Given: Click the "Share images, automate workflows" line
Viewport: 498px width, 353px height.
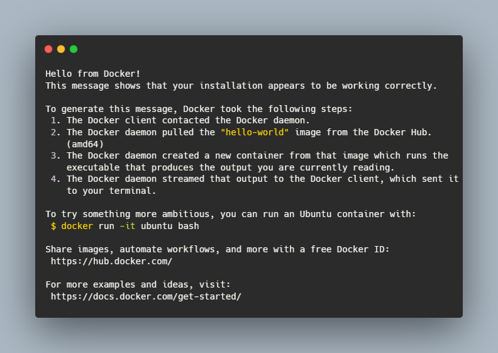Looking at the screenshot, I should 218,249.
